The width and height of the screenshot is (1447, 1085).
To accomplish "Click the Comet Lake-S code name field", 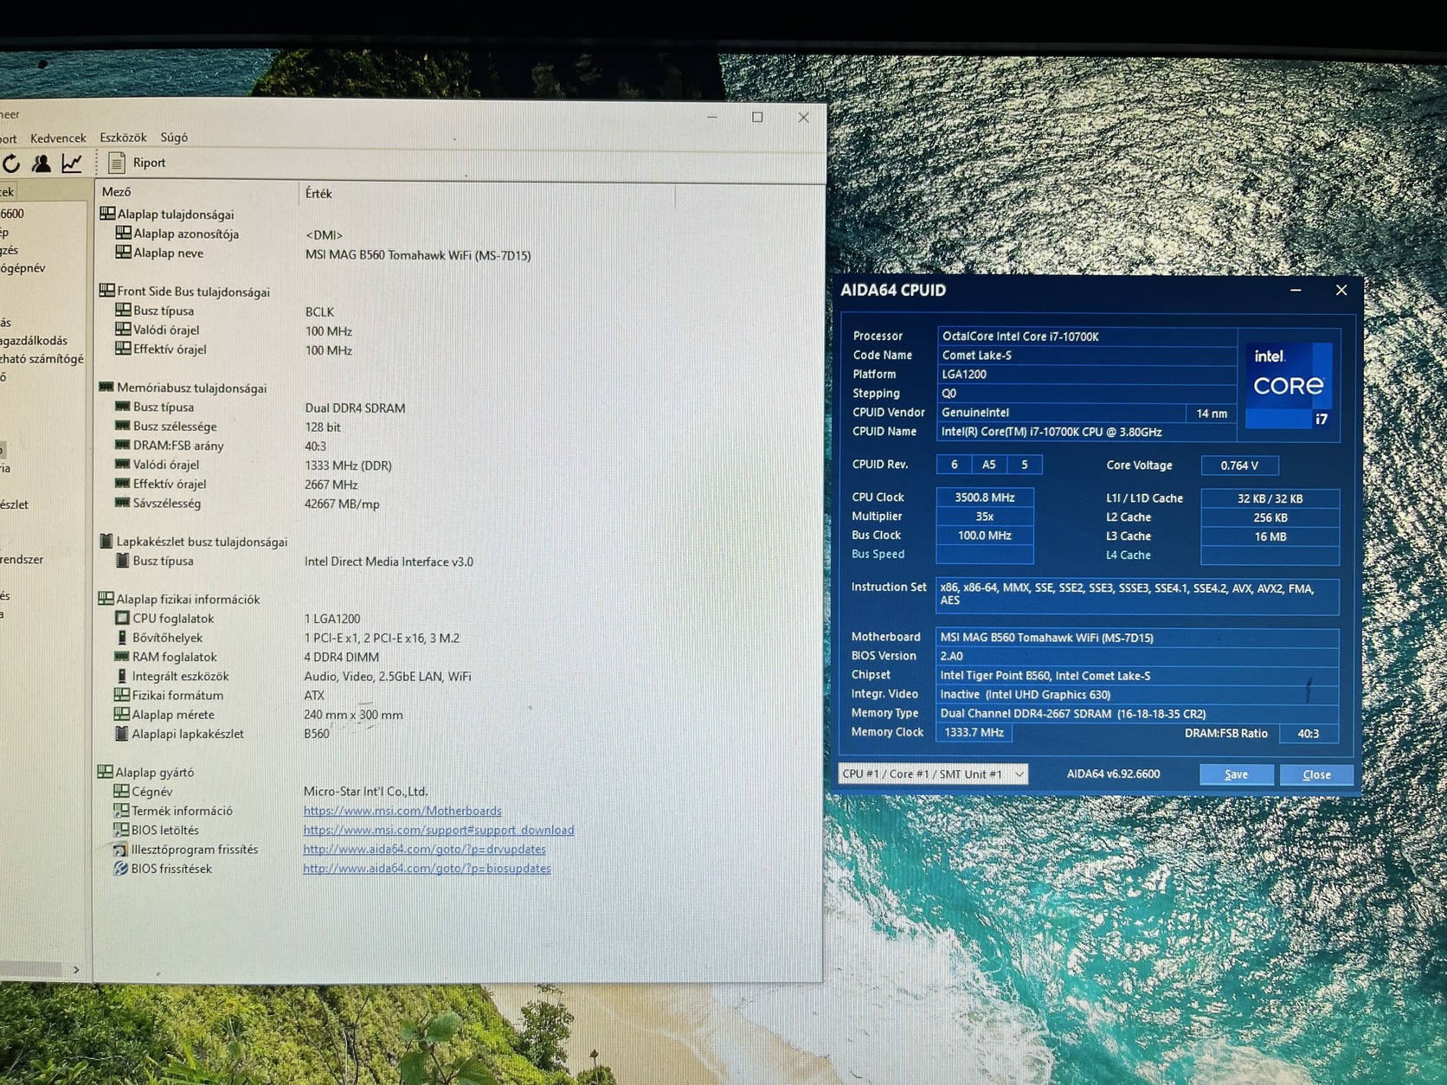I will pyautogui.click(x=1087, y=355).
